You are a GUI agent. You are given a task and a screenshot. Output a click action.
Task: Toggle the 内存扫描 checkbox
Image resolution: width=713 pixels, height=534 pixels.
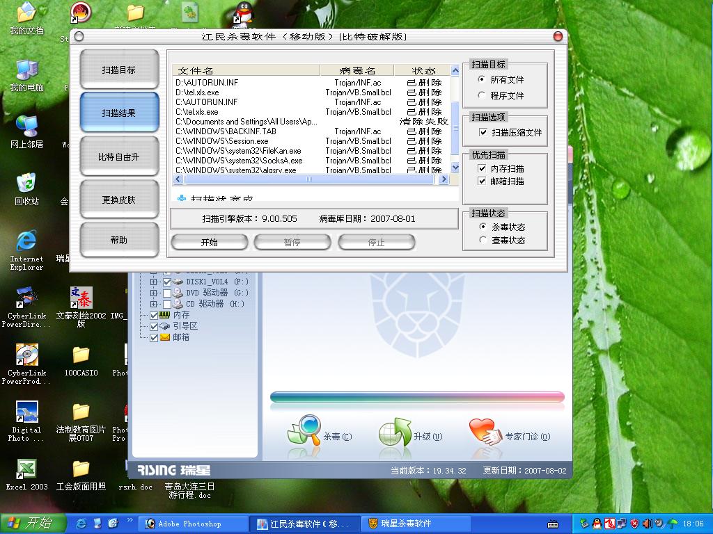[482, 168]
